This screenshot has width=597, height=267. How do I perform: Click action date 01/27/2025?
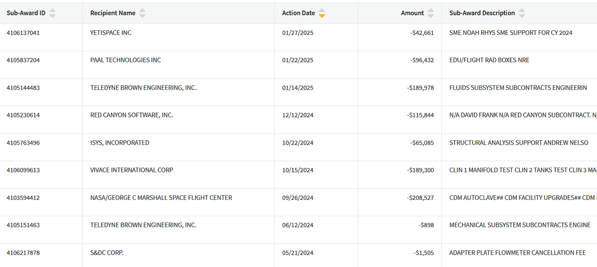298,33
